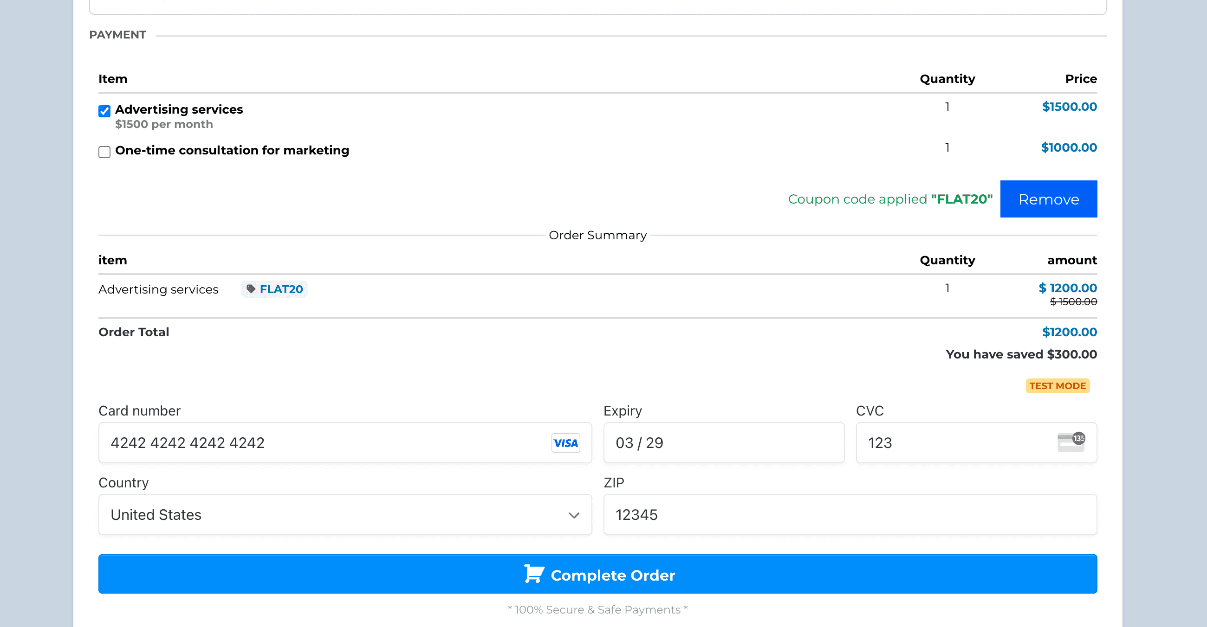Click 'You have saved $300.00' text
Viewport: 1207px width, 627px height.
[1021, 354]
